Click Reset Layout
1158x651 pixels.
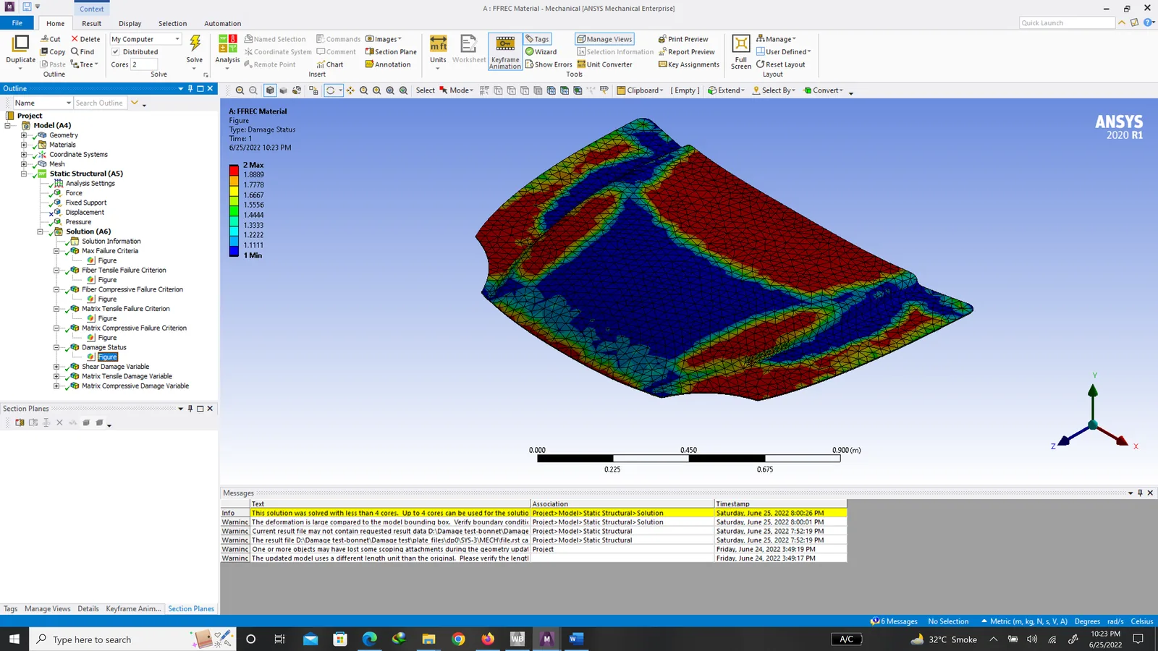pyautogui.click(x=780, y=64)
